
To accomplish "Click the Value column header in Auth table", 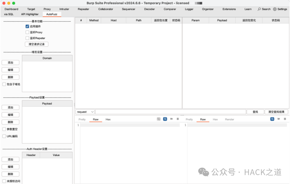I will pyautogui.click(x=56, y=155).
